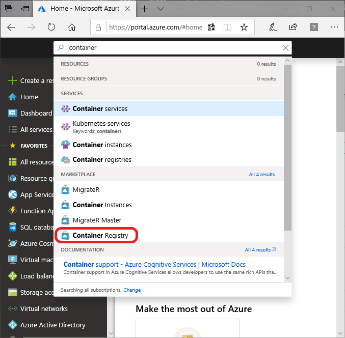Open Container Instances marketplace result
The width and height of the screenshot is (345, 338).
[169, 205]
